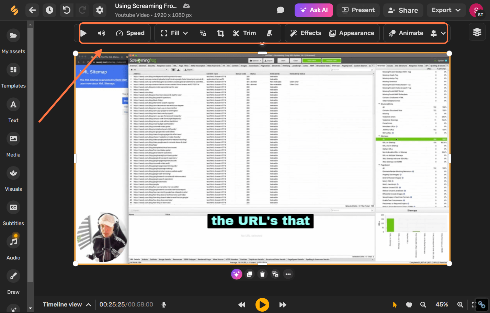Click the chain link icon at bottom-right
Screen dimensions: 490x313
pos(482,304)
